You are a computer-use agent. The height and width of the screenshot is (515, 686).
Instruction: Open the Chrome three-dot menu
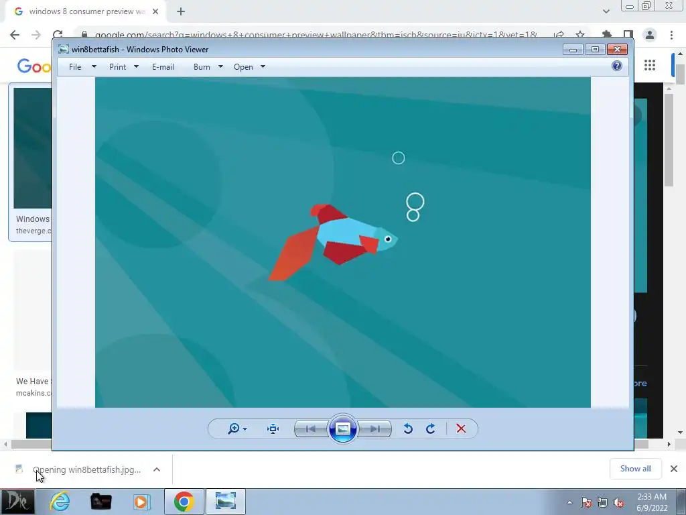[x=671, y=35]
